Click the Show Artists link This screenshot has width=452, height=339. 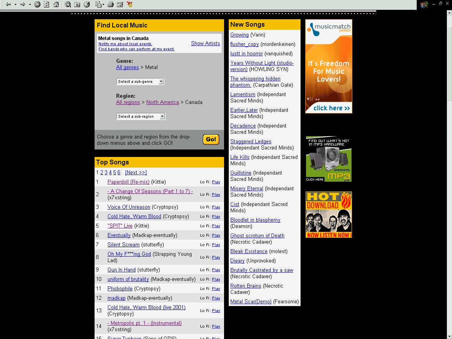point(206,43)
